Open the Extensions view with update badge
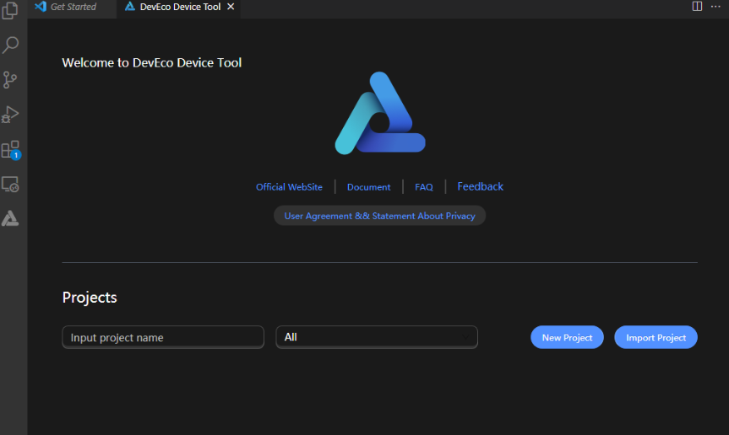This screenshot has width=729, height=435. [10, 150]
